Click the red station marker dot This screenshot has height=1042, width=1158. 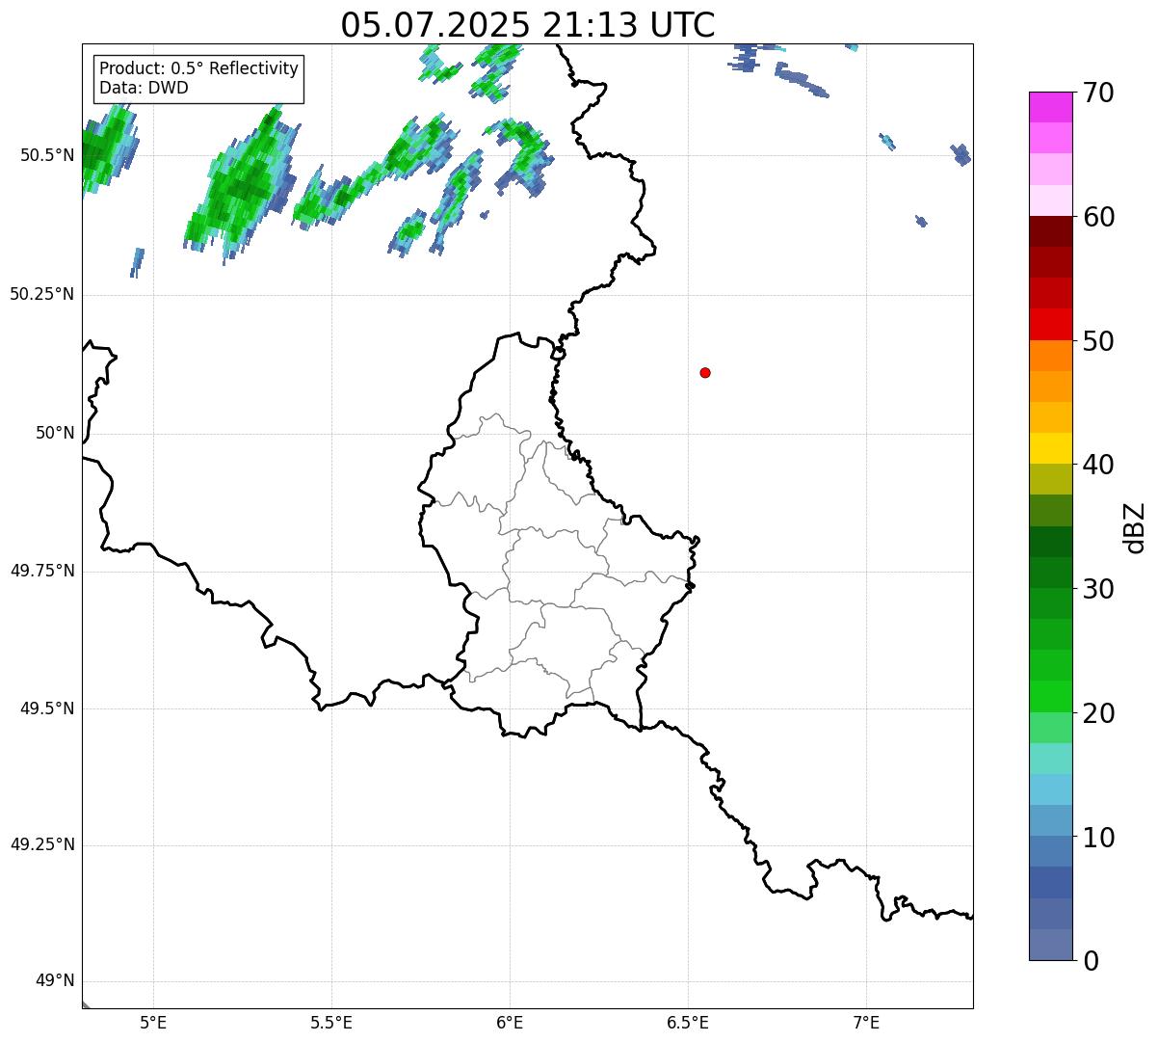tap(705, 372)
